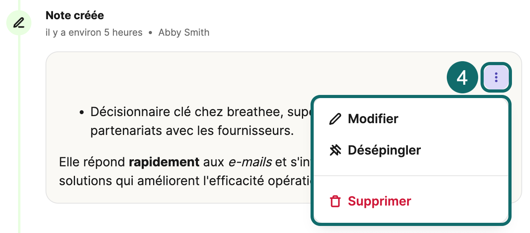Open the three-dot note options menu
The width and height of the screenshot is (530, 233).
(496, 77)
